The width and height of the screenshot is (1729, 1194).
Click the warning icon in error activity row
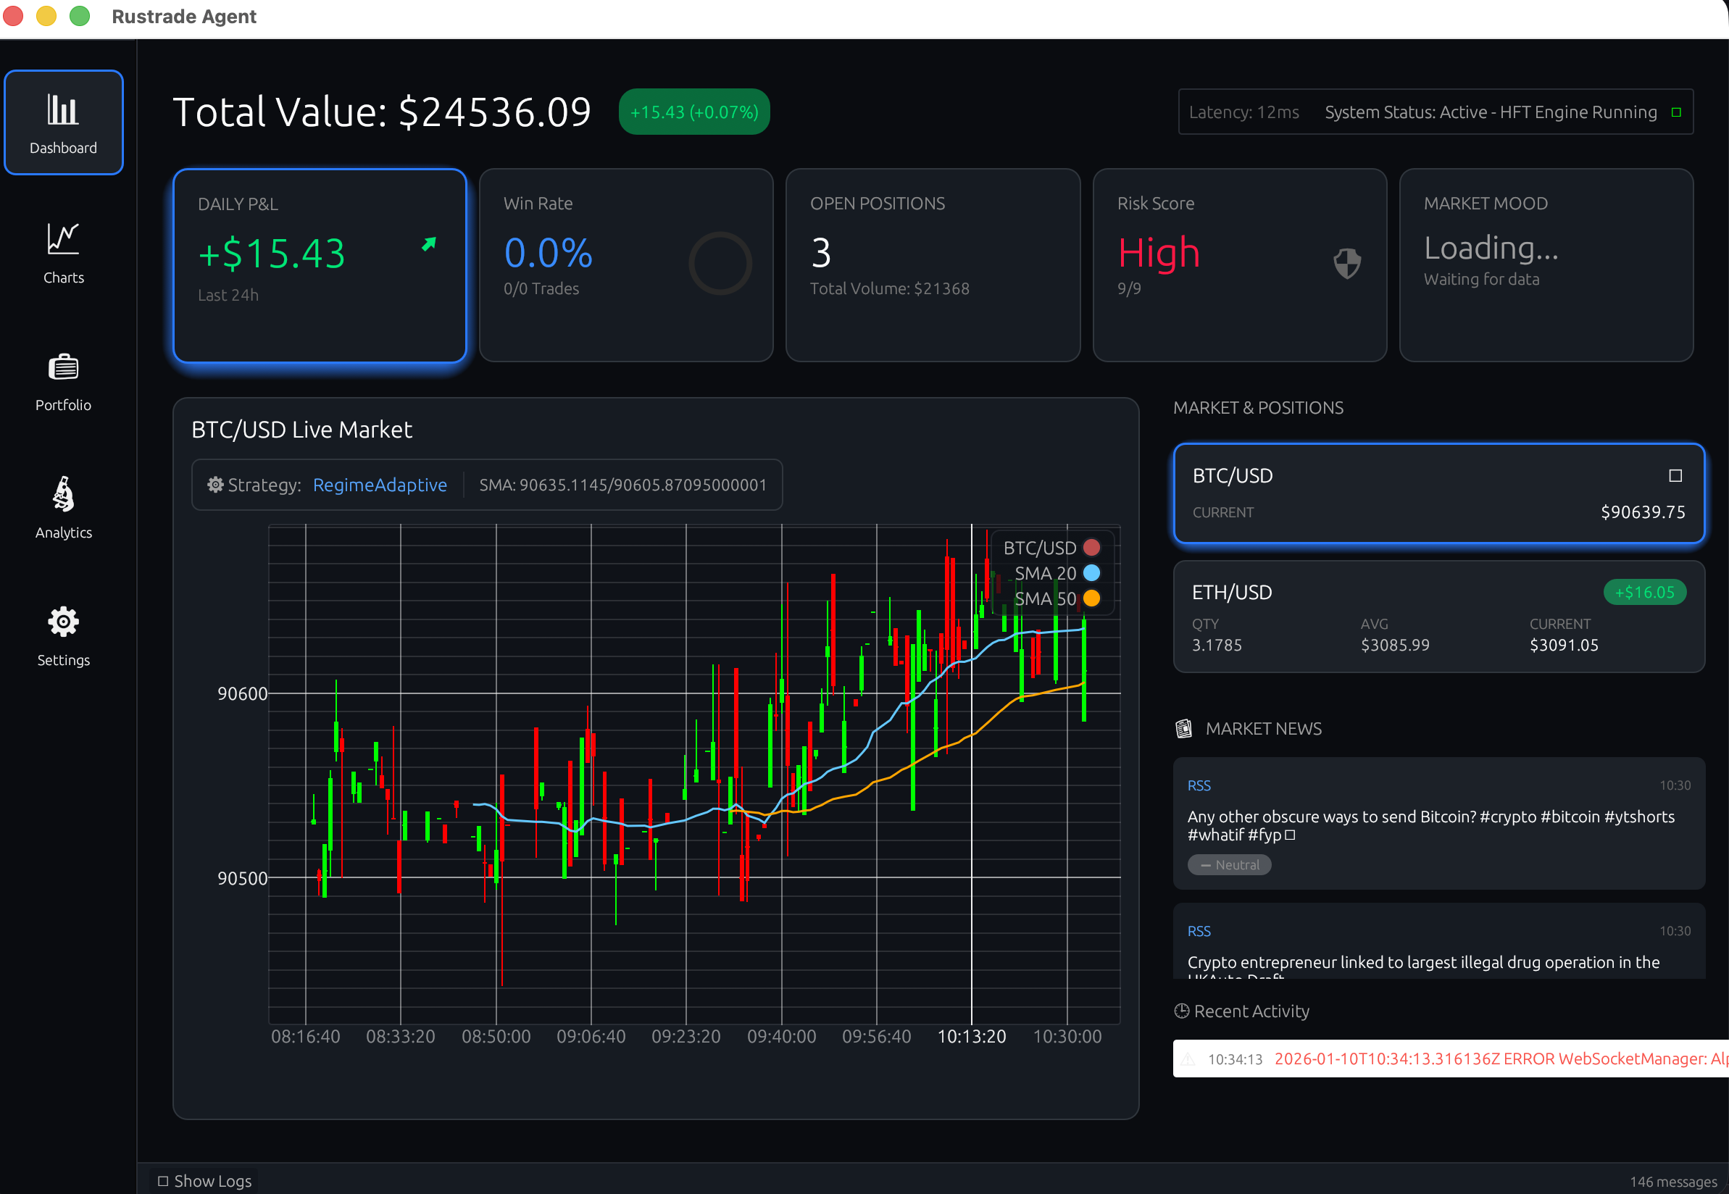pos(1188,1059)
